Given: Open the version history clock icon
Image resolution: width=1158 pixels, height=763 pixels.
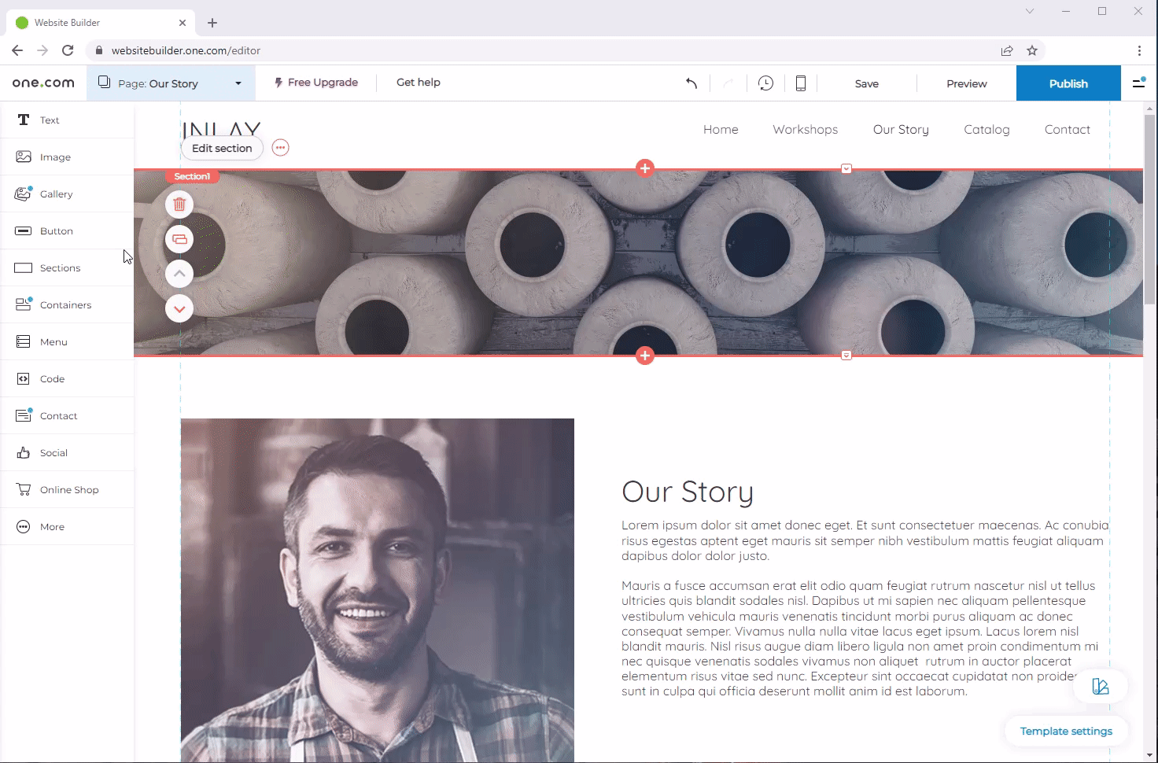Looking at the screenshot, I should click(765, 83).
